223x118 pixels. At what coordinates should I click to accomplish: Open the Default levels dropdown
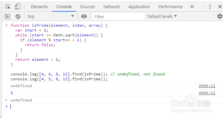(162, 16)
